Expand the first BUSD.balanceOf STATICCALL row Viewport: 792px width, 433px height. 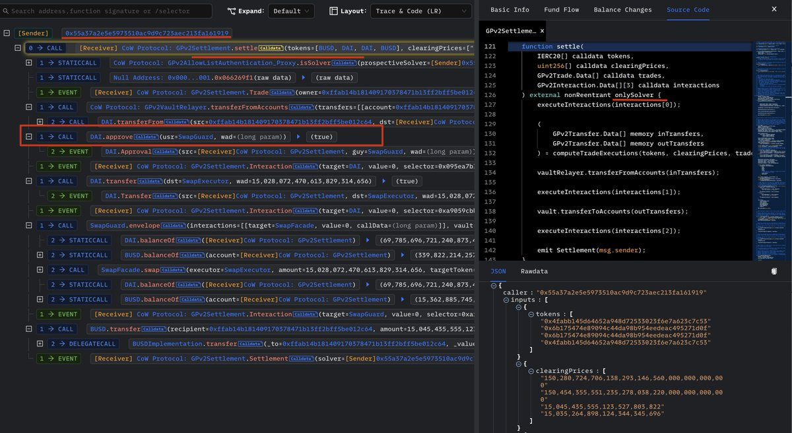coord(40,255)
